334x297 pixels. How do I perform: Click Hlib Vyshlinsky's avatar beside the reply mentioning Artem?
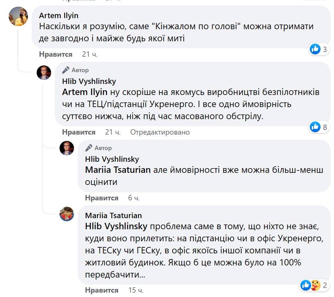click(44, 72)
